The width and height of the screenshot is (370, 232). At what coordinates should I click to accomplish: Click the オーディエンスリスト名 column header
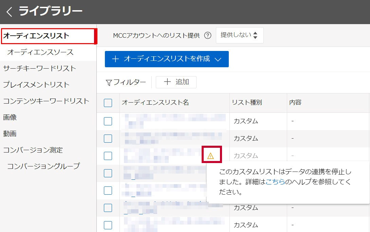pyautogui.click(x=155, y=103)
